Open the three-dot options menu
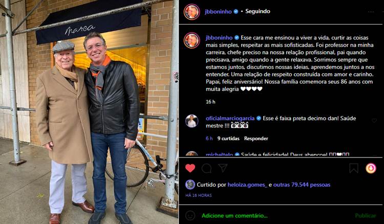This screenshot has height=224, width=384. pyautogui.click(x=371, y=12)
